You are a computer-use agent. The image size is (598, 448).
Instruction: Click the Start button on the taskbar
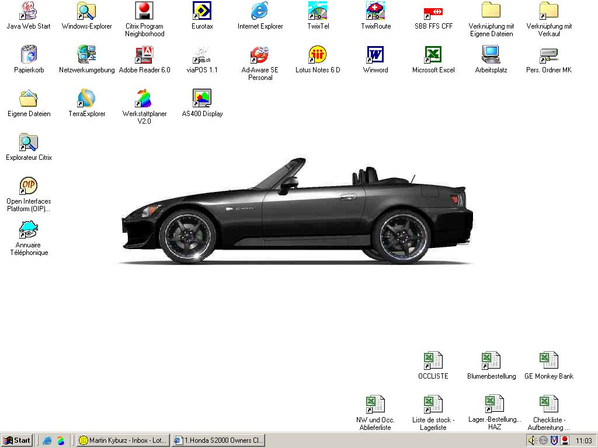click(17, 440)
